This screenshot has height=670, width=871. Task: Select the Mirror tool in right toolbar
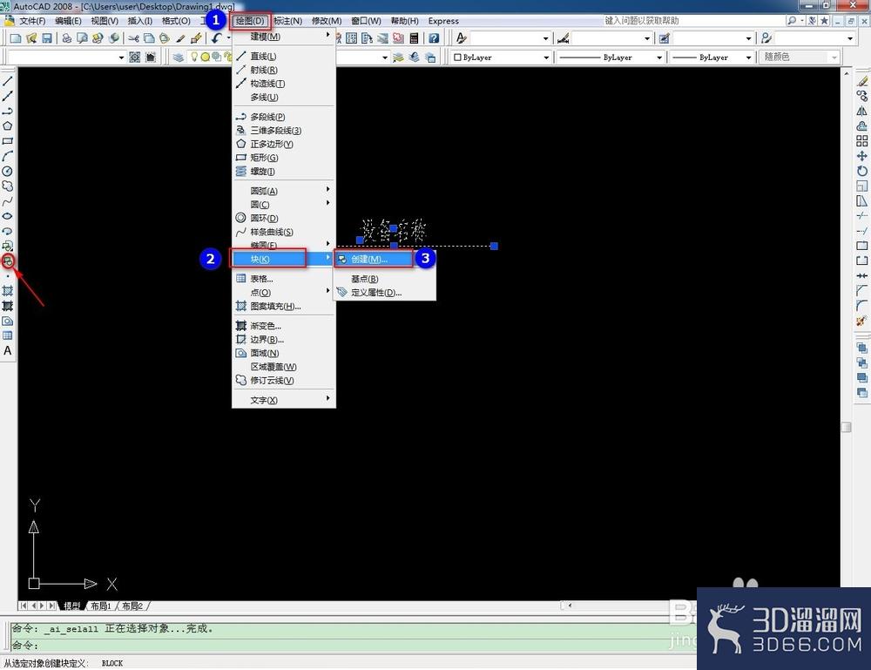861,112
